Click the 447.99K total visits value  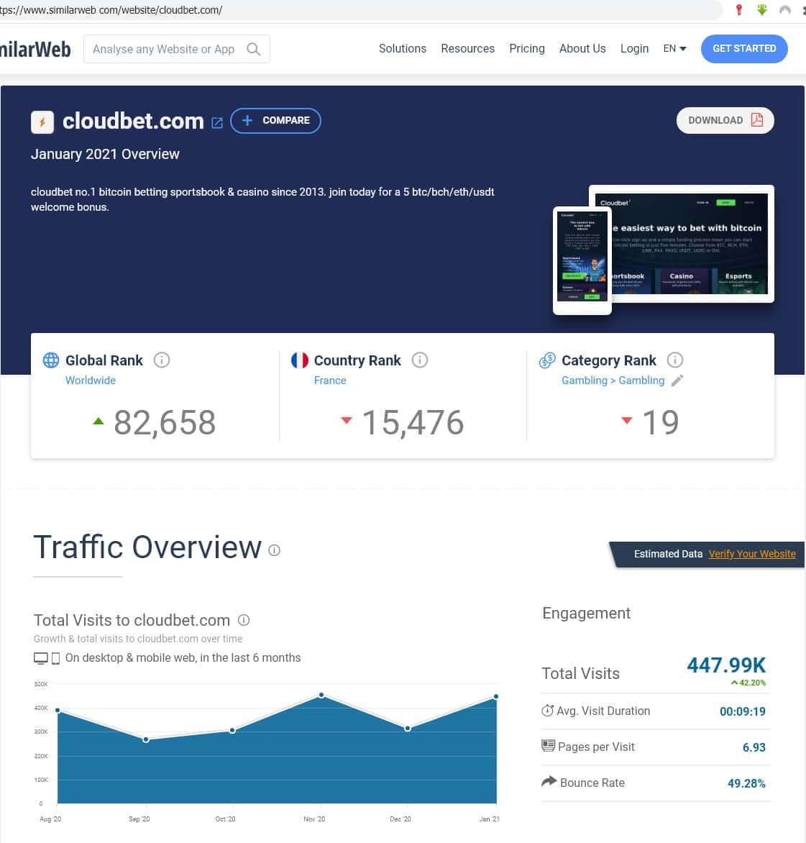(x=726, y=665)
